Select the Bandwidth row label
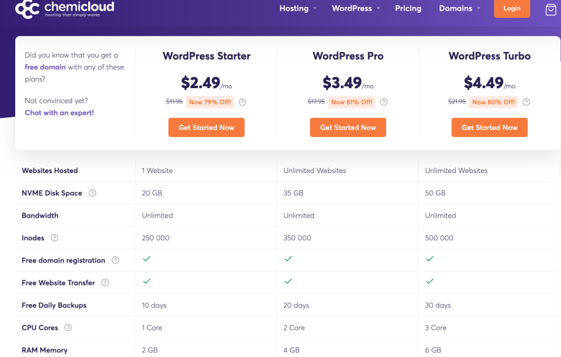561x357 pixels. (40, 216)
